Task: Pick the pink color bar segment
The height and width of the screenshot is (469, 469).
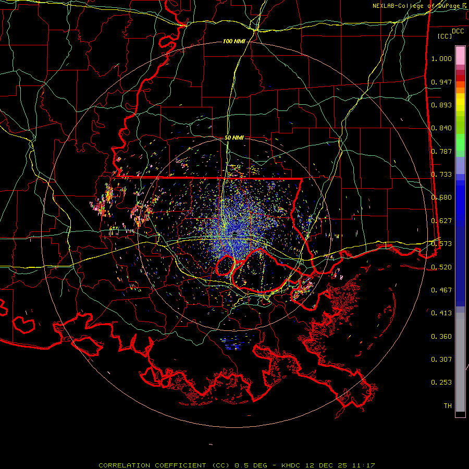Action: (x=460, y=55)
